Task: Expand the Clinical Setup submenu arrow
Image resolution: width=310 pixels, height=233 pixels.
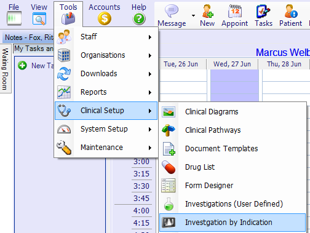Action: (x=150, y=111)
